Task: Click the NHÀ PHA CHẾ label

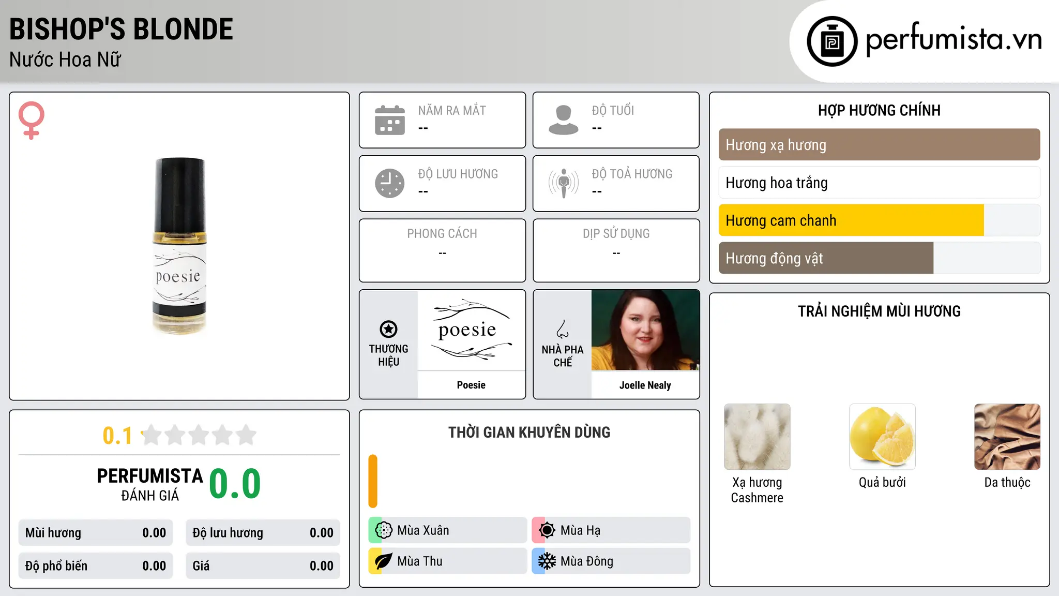Action: click(563, 356)
